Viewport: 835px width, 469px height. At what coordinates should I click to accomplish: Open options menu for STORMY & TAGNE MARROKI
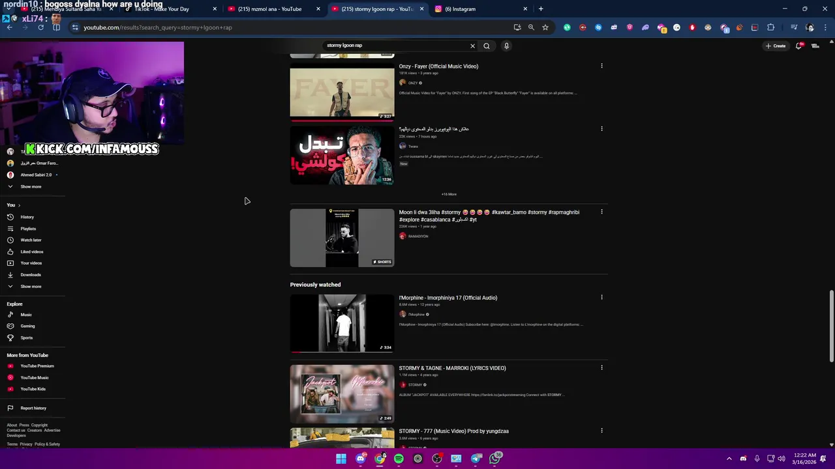coord(601,367)
